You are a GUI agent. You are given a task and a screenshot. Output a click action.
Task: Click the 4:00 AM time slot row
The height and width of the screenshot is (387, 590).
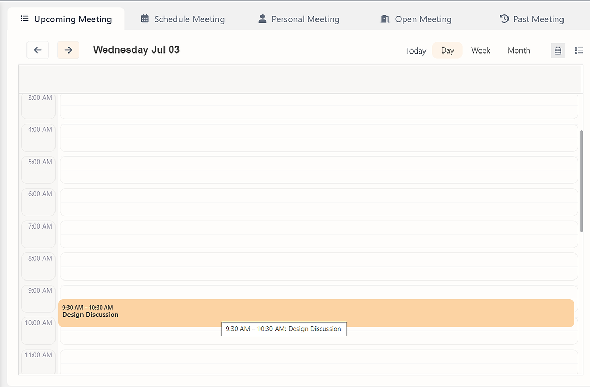click(x=319, y=138)
